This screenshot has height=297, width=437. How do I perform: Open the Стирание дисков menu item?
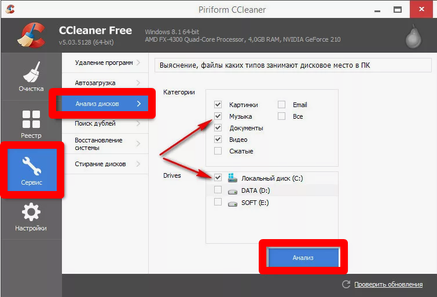point(105,164)
